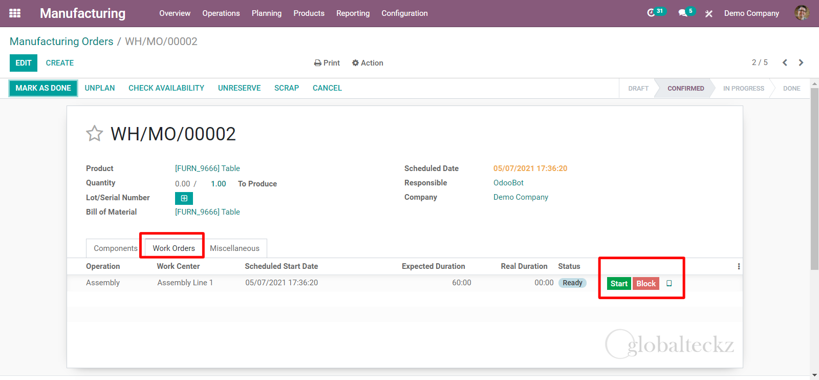
Task: Click Assembly operation cell
Action: 103,283
